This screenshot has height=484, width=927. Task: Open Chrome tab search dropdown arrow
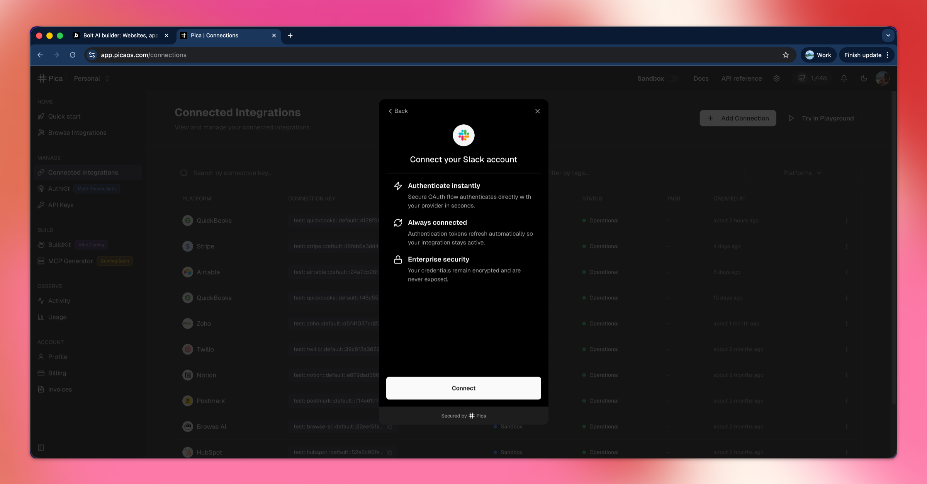coord(888,36)
